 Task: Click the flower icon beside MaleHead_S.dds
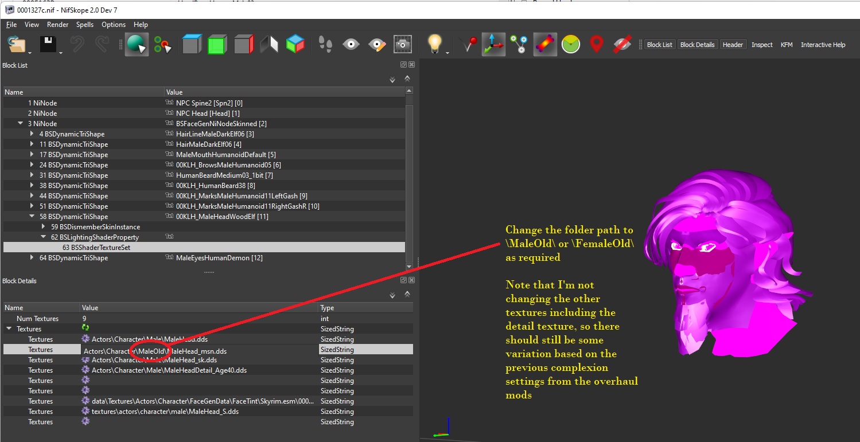coord(85,412)
